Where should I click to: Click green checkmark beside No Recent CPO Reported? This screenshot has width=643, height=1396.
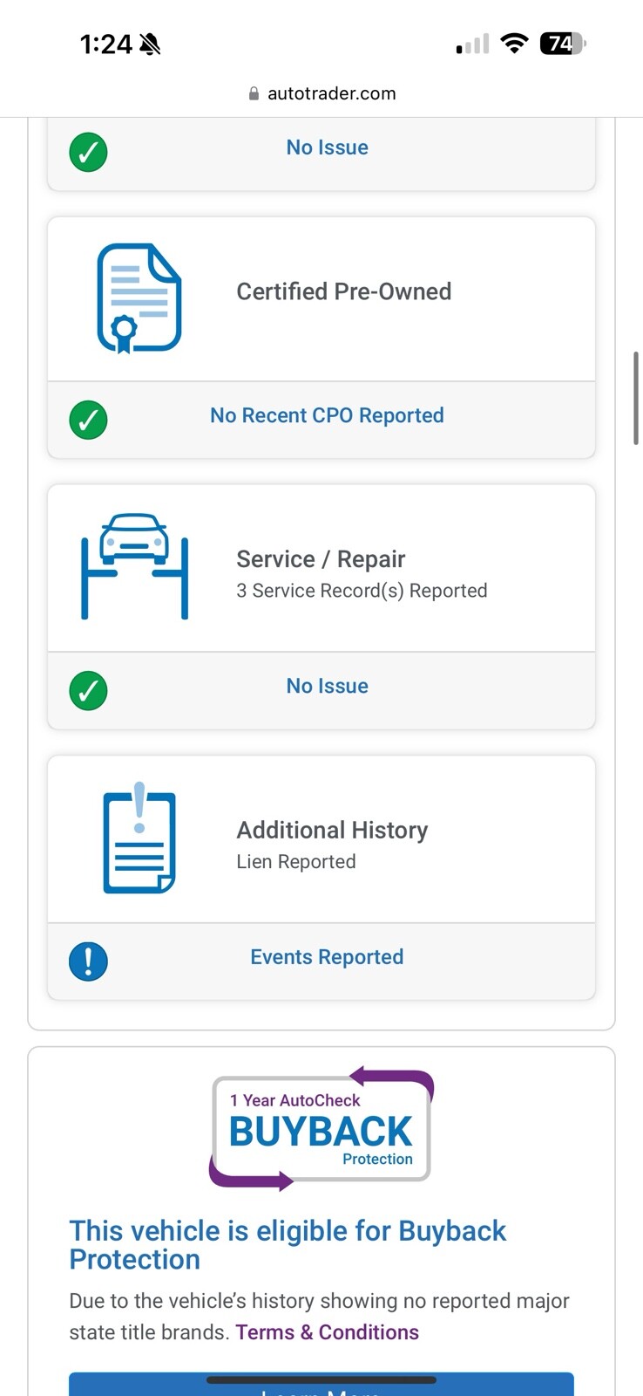(x=88, y=420)
